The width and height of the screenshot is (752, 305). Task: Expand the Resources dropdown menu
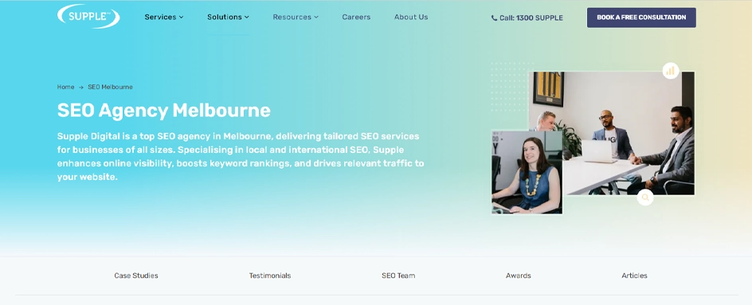[x=296, y=17]
